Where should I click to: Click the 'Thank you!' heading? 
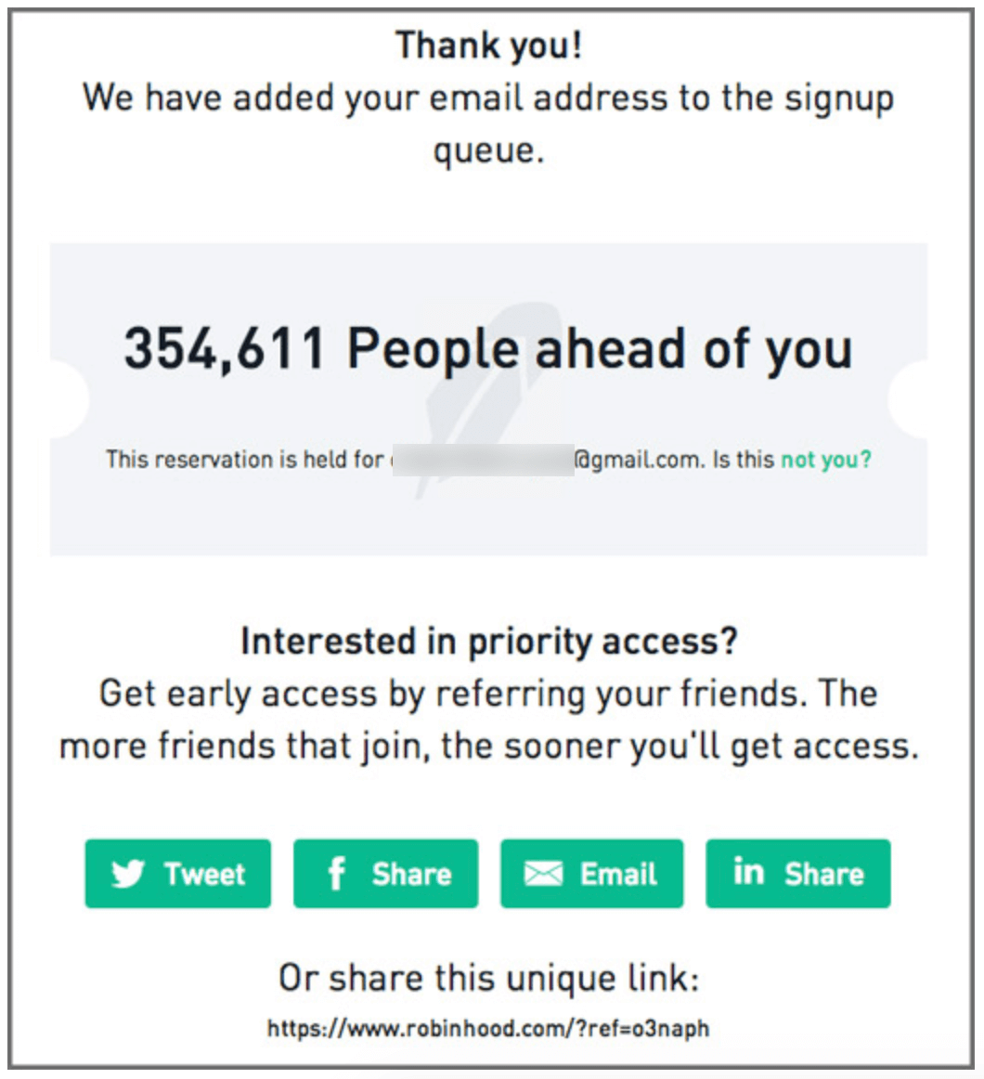488,45
